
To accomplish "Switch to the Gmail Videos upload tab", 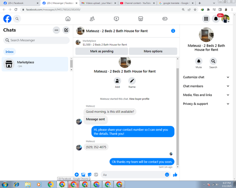I will tap(99, 3).
